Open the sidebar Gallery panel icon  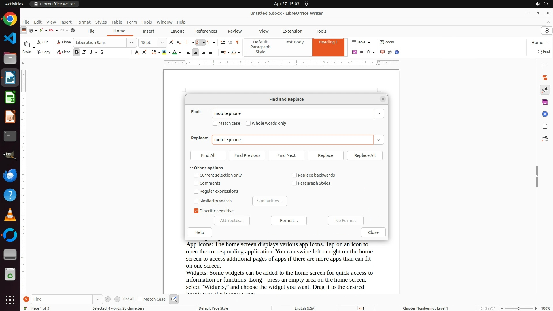coord(545,102)
